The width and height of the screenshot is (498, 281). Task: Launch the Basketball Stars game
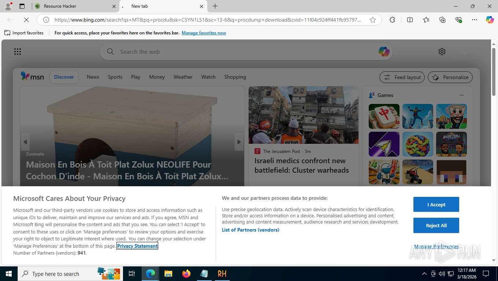coord(451,144)
